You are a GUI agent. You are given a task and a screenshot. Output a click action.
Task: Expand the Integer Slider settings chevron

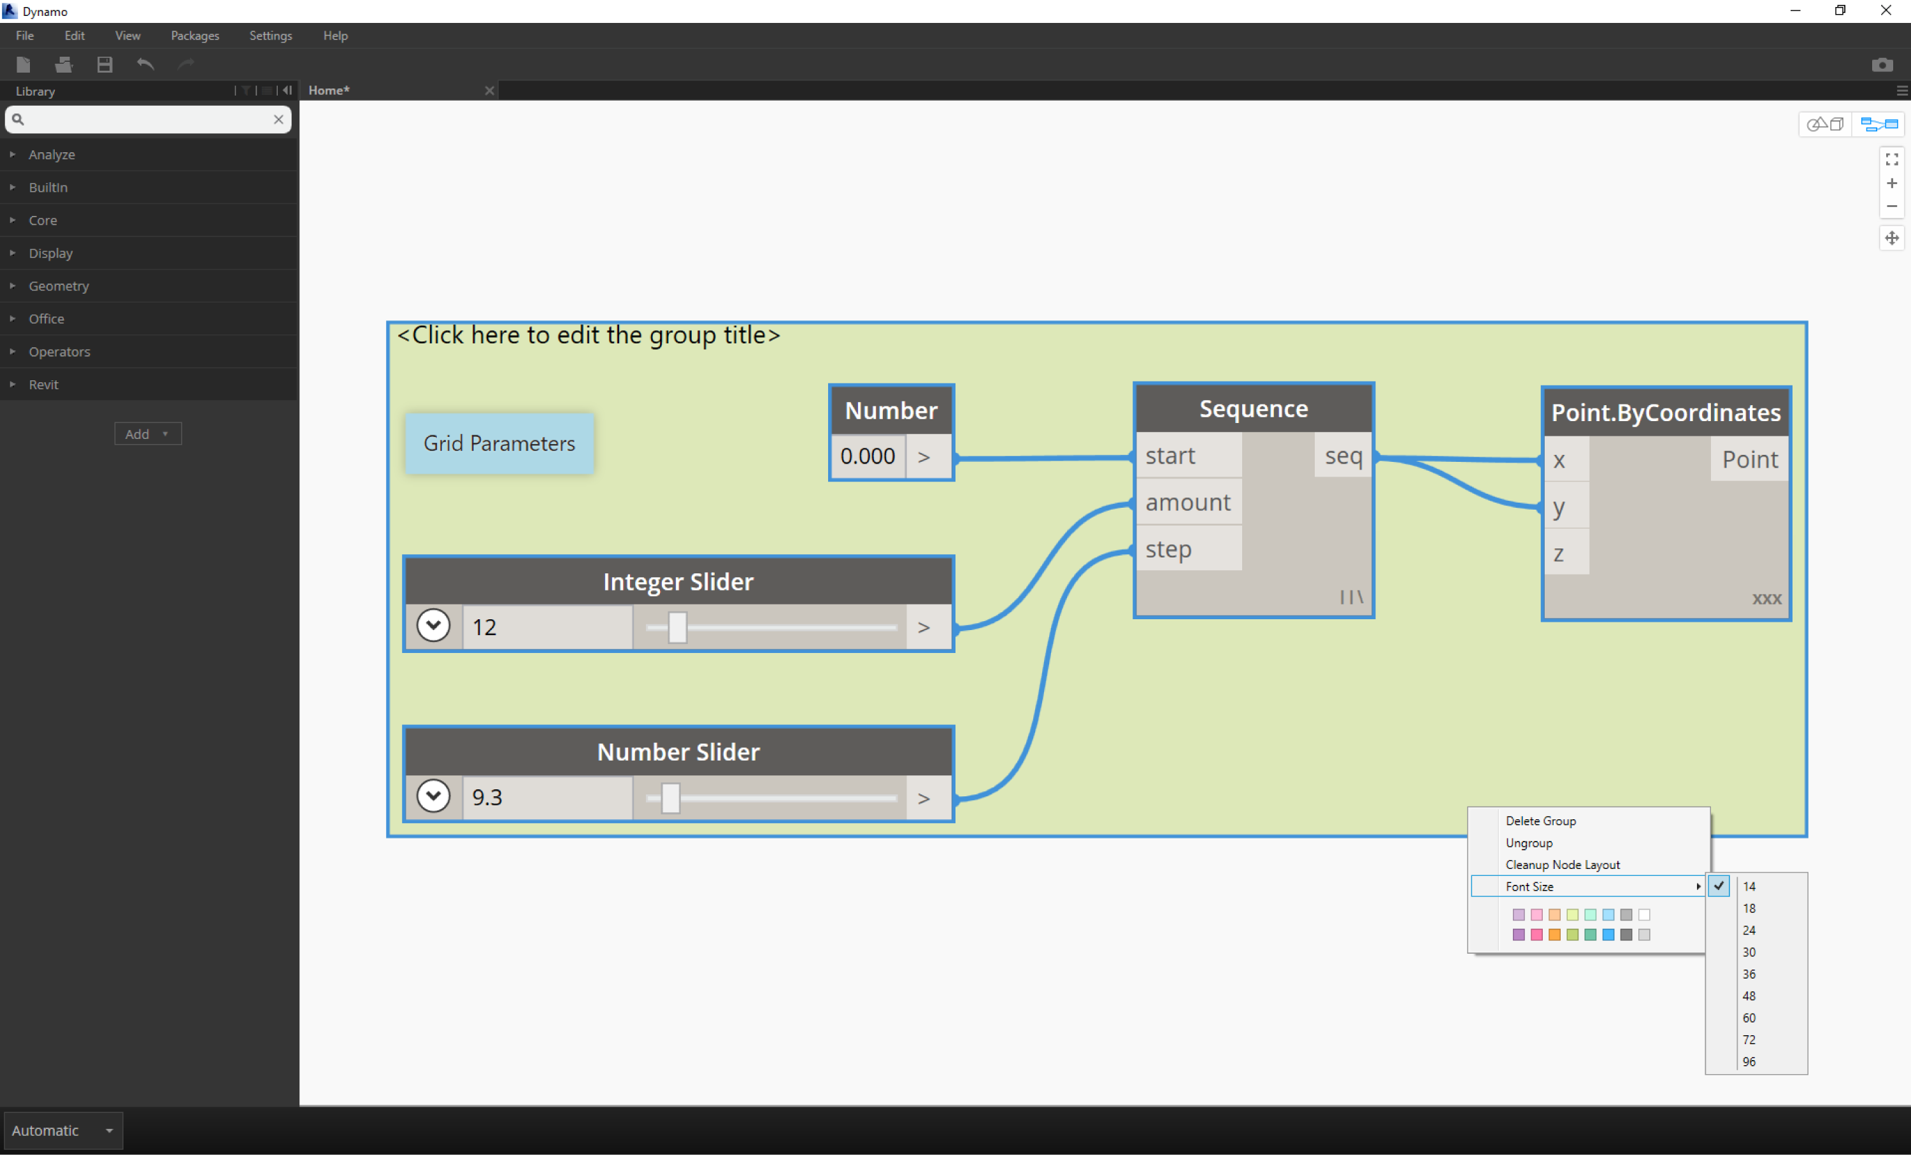click(434, 625)
